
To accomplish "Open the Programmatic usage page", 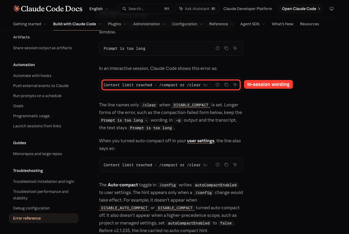I will click(31, 116).
